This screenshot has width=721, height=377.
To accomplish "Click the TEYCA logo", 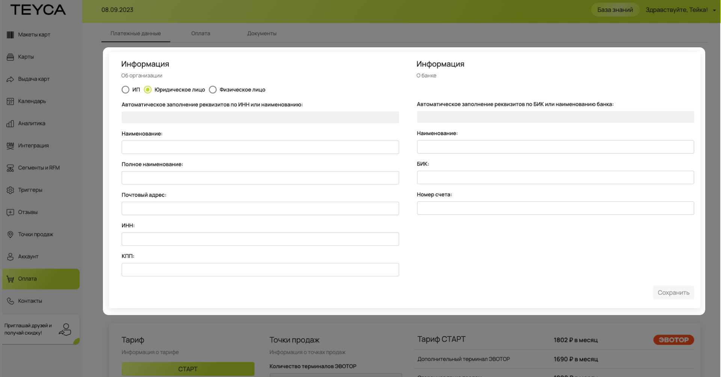I will [38, 10].
